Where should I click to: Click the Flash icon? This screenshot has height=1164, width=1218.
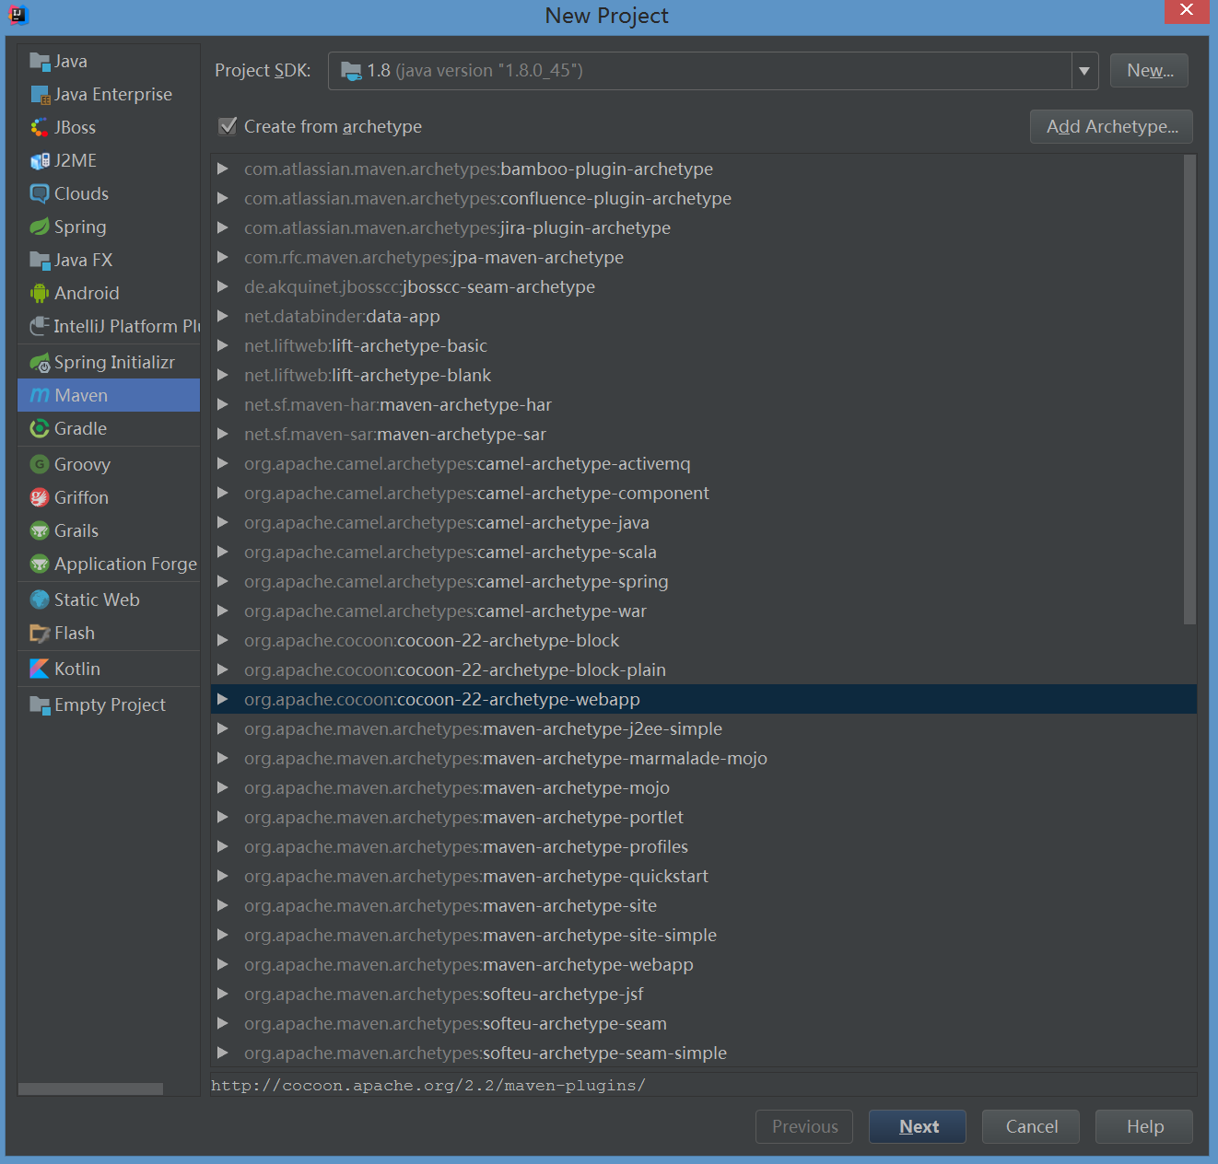coord(40,634)
